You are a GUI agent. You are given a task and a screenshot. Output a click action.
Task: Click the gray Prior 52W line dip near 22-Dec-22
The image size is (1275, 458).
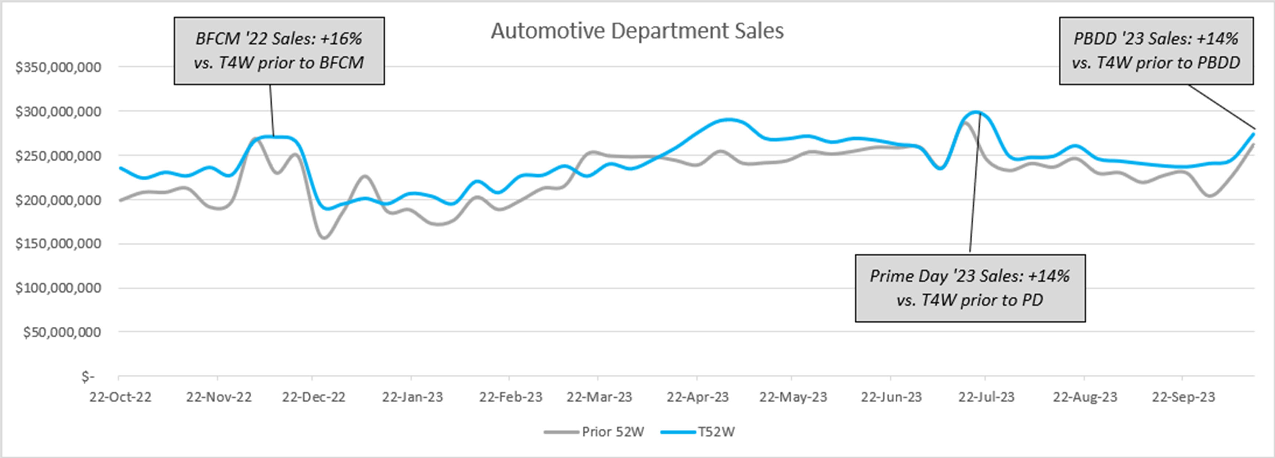pyautogui.click(x=325, y=238)
